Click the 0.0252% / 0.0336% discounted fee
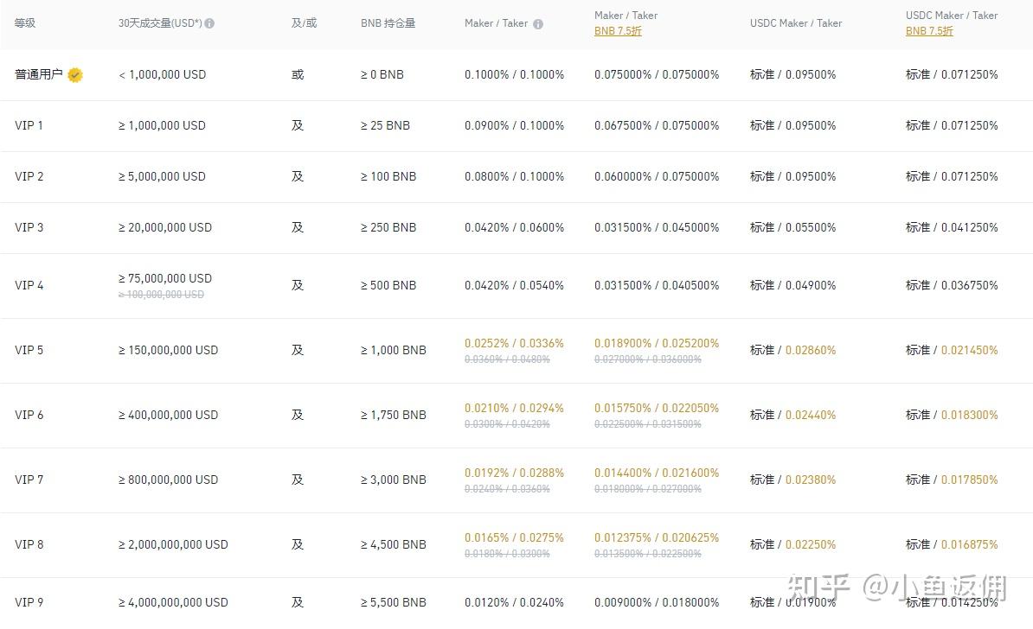This screenshot has width=1033, height=629. (514, 343)
